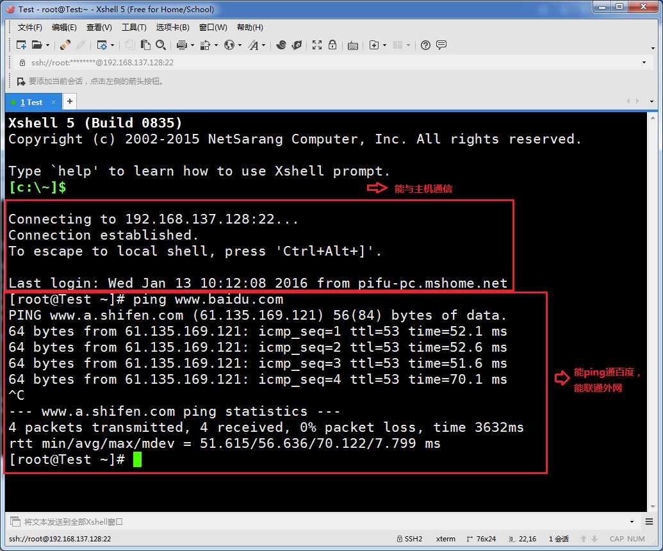Expand the Font dropdown arrow
663x551 pixels.
pyautogui.click(x=264, y=45)
